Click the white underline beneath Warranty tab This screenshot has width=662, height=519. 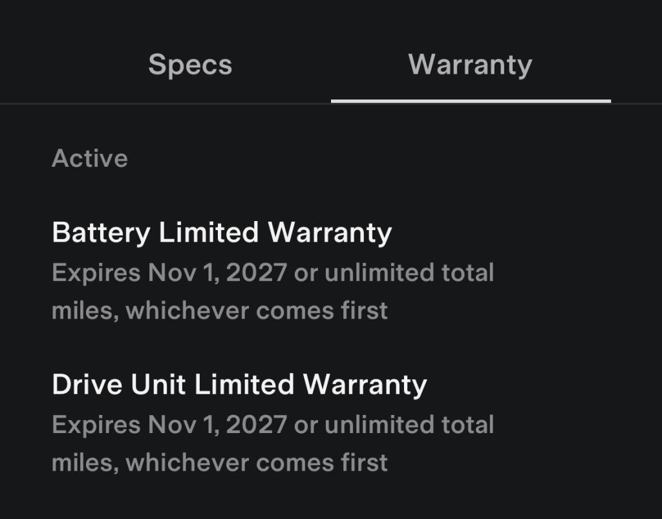pos(471,101)
